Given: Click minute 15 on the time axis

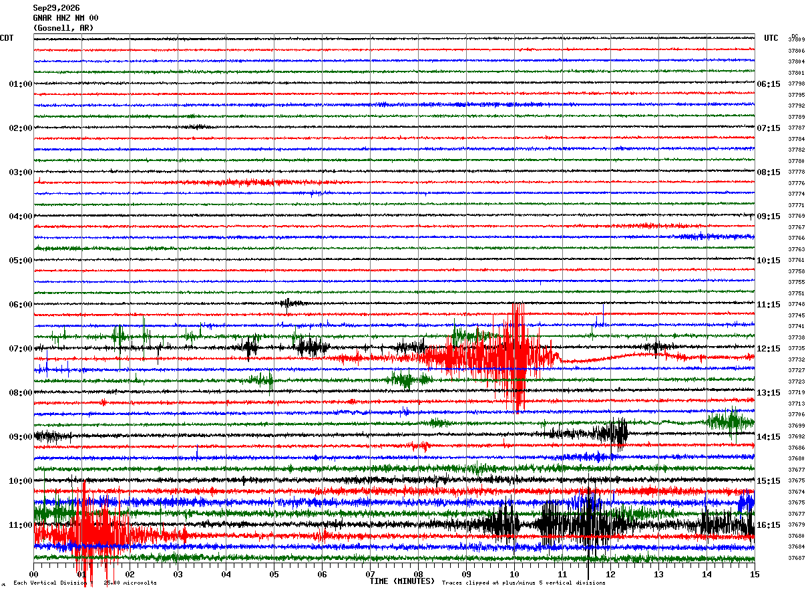Looking at the screenshot, I should pyautogui.click(x=755, y=574).
